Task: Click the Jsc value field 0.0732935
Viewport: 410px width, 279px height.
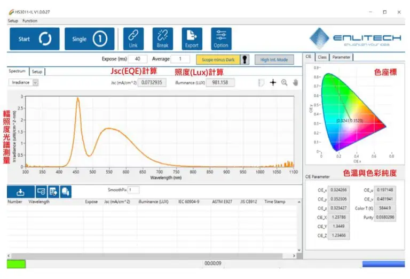Action: pos(152,82)
